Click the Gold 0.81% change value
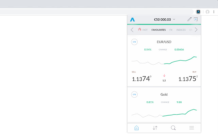Screen dimensions: 218x136 tap(150, 102)
